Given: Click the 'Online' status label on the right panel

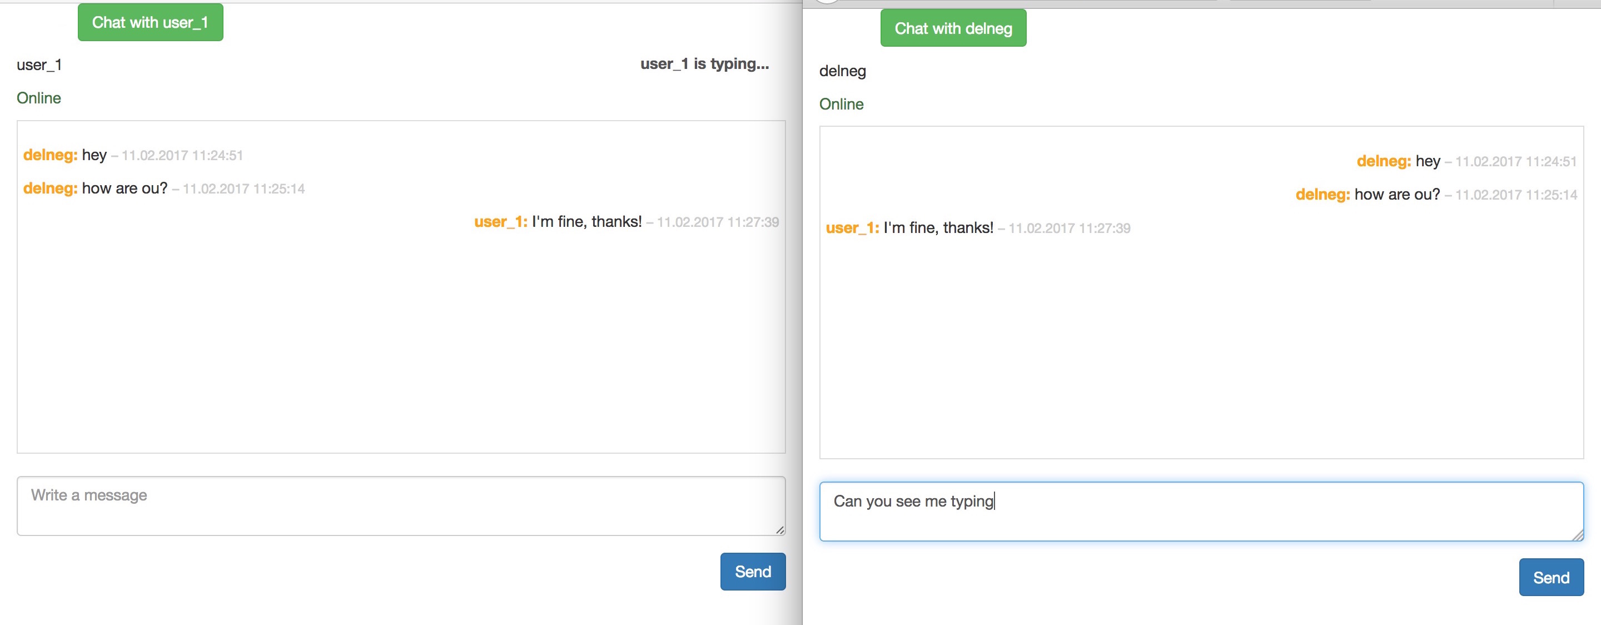Looking at the screenshot, I should (842, 104).
